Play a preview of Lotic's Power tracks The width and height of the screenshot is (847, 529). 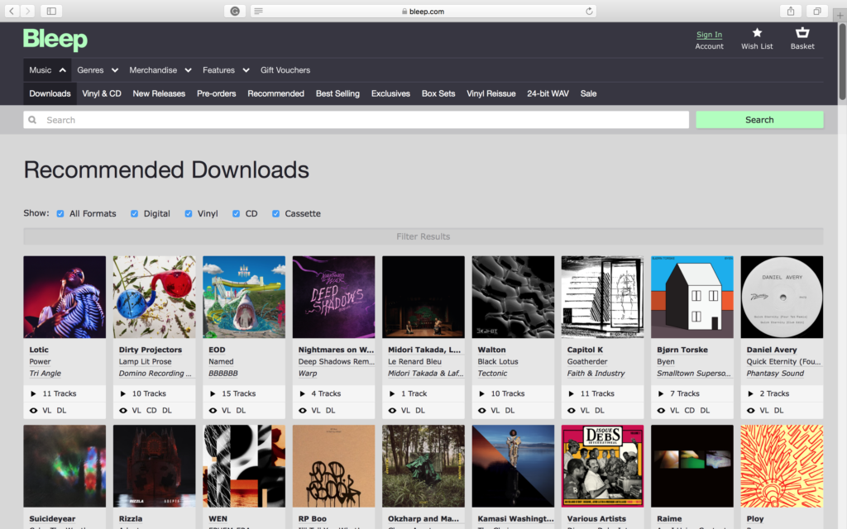(x=33, y=393)
